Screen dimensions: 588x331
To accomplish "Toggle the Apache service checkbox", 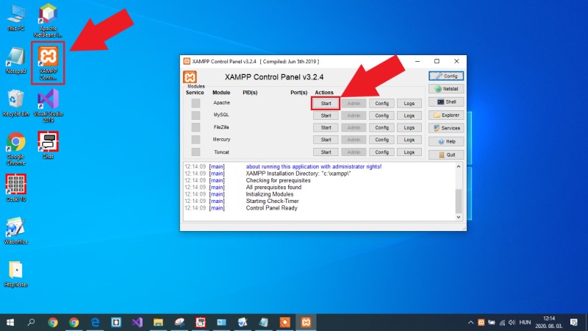I will pyautogui.click(x=196, y=103).
